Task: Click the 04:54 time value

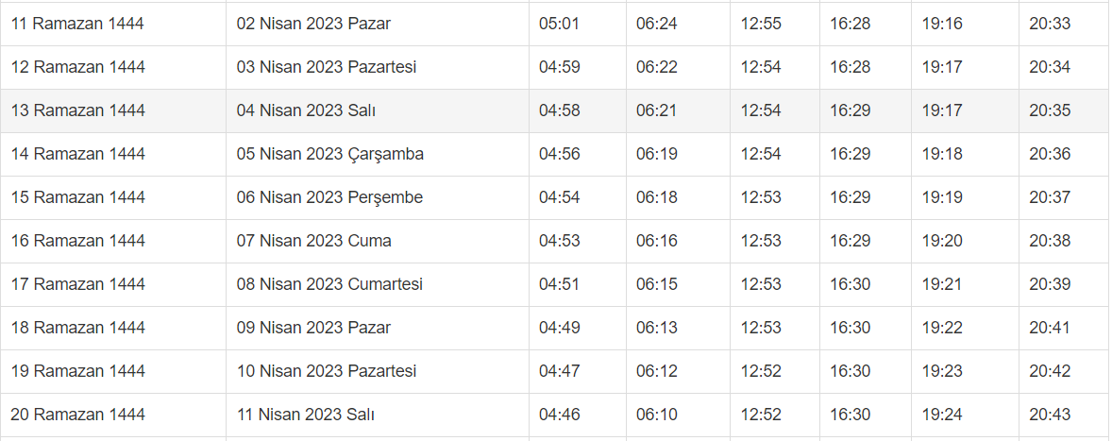Action: (559, 197)
